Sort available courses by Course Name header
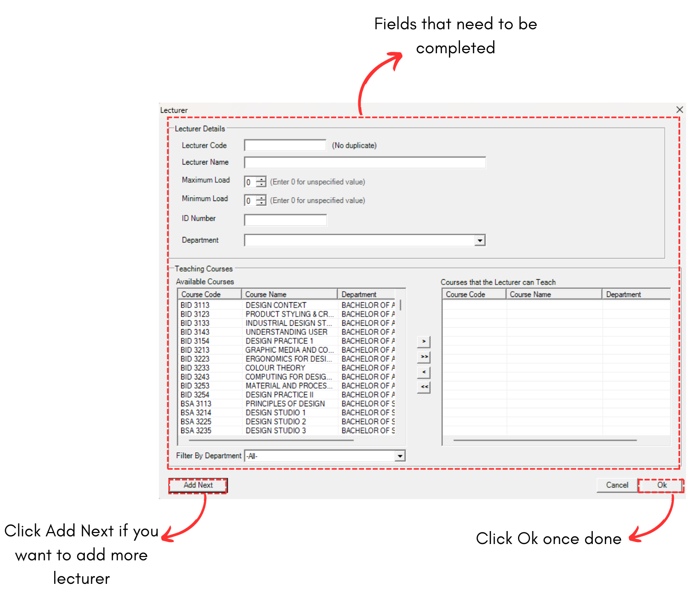The width and height of the screenshot is (696, 592). 289,295
